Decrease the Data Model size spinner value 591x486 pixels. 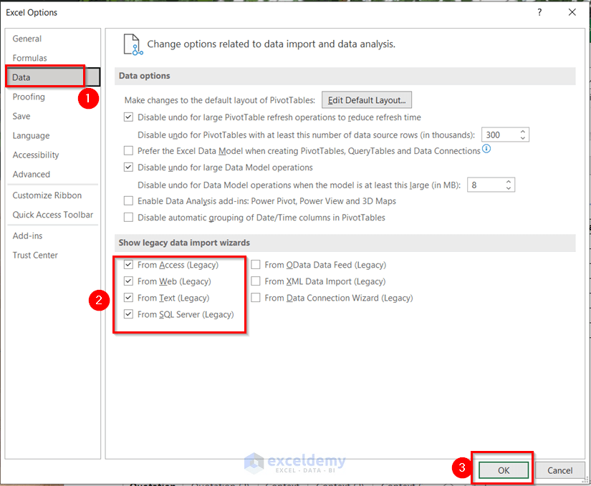509,188
